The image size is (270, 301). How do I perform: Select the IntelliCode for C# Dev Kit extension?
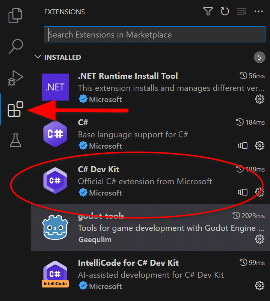click(150, 274)
